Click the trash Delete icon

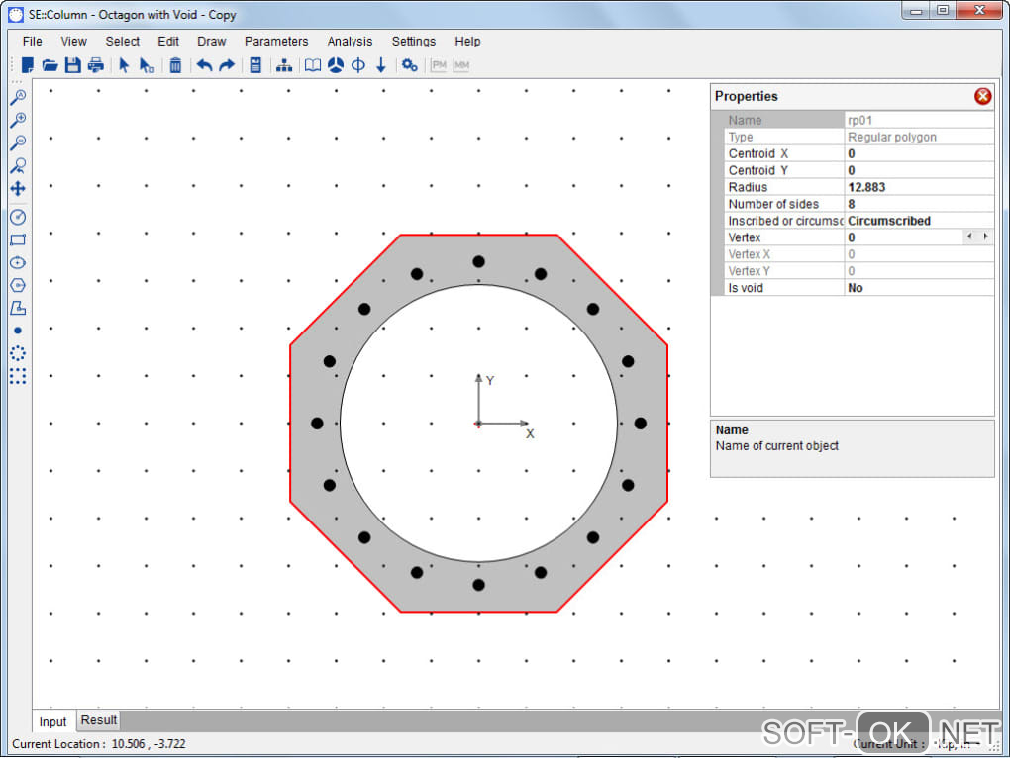pyautogui.click(x=175, y=65)
